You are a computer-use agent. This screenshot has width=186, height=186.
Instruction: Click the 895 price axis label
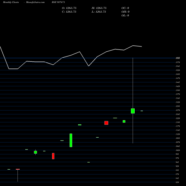(x=177, y=170)
